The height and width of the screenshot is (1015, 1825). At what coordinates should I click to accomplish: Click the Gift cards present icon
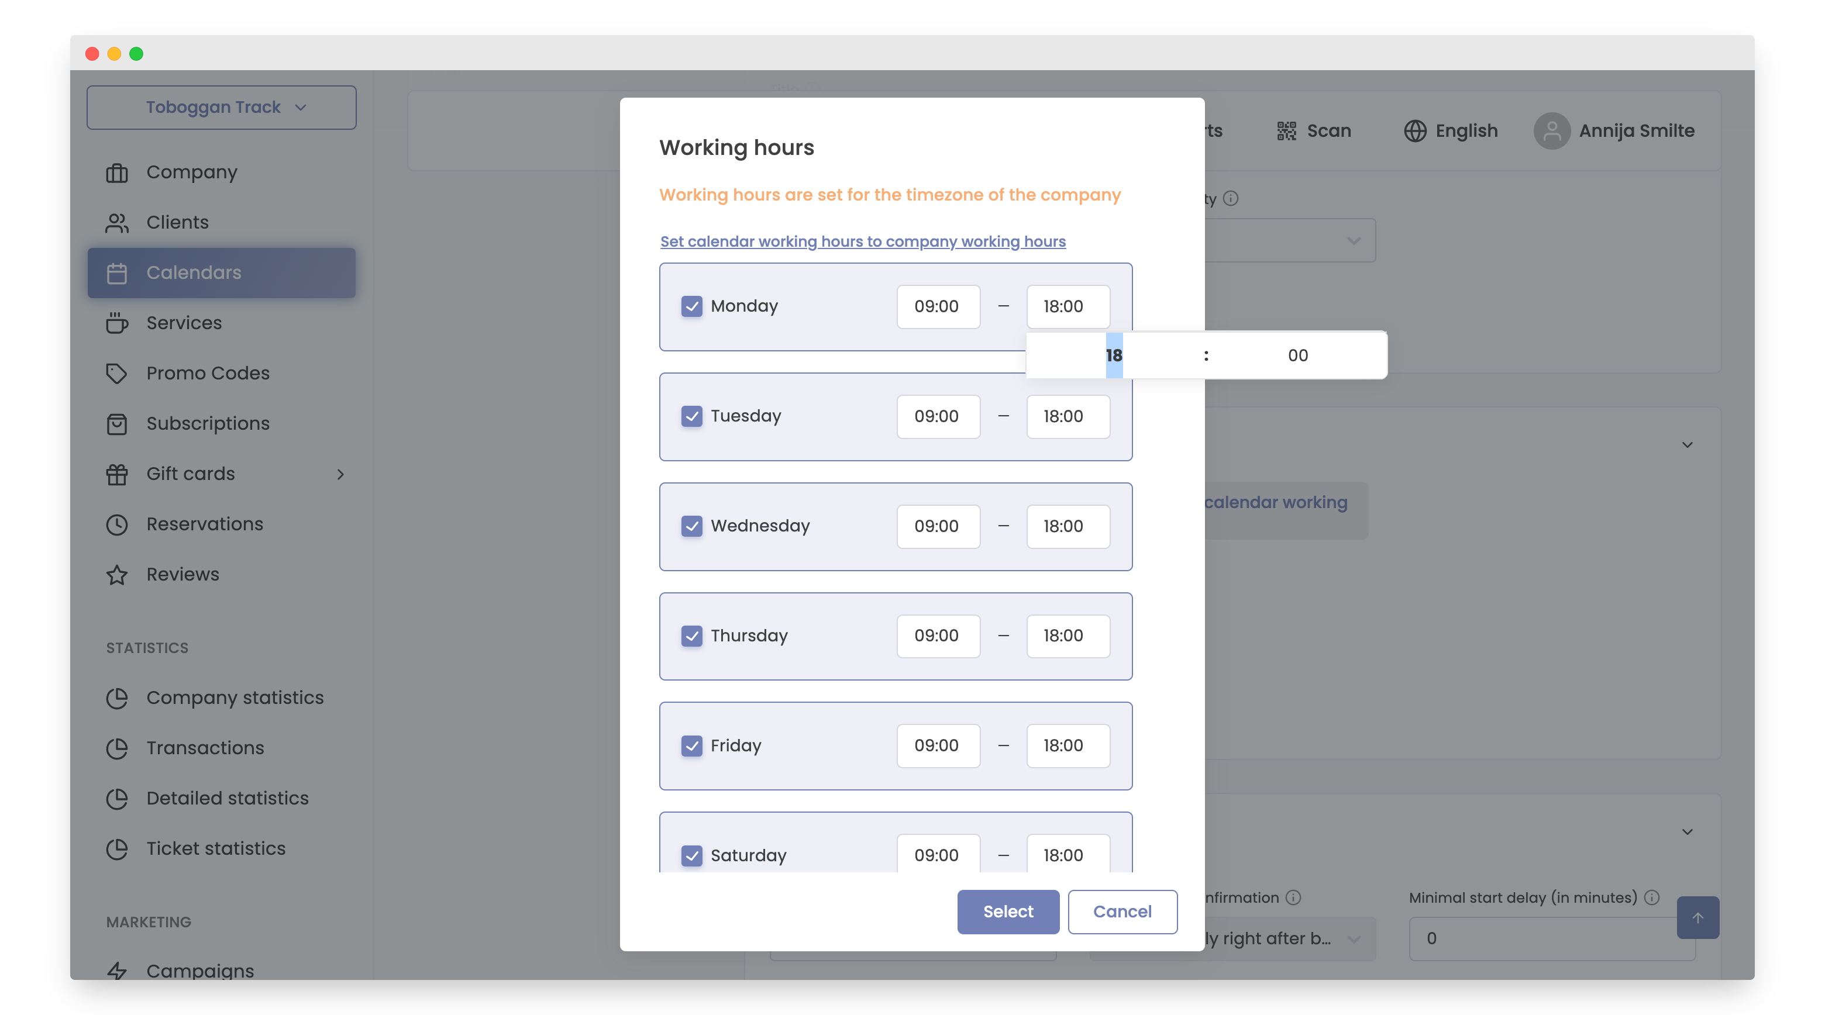tap(117, 474)
